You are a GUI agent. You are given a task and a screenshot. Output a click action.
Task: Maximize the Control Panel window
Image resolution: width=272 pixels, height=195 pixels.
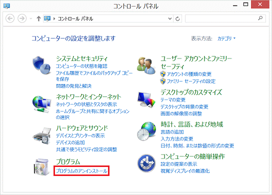pyautogui.click(x=245, y=4)
